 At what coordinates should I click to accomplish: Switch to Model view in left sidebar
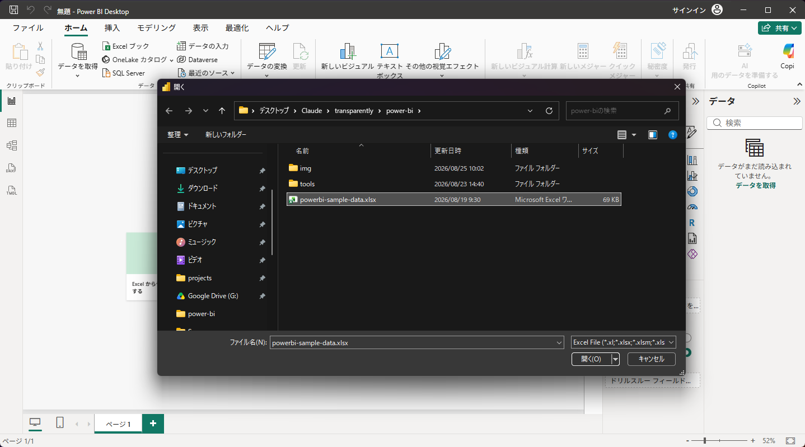(x=11, y=145)
